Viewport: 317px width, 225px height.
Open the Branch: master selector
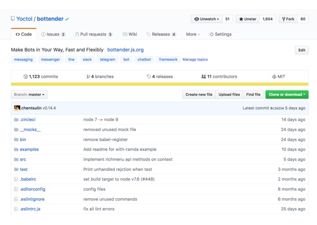[29, 95]
